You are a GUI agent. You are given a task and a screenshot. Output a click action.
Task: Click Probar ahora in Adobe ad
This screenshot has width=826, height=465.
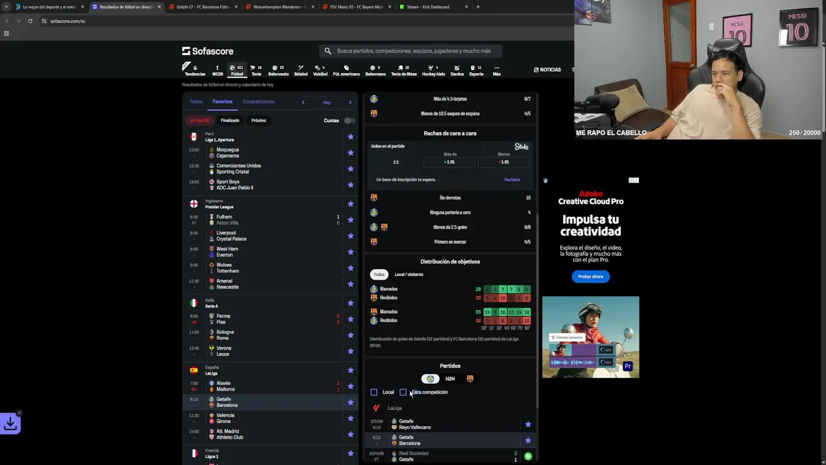click(x=590, y=276)
